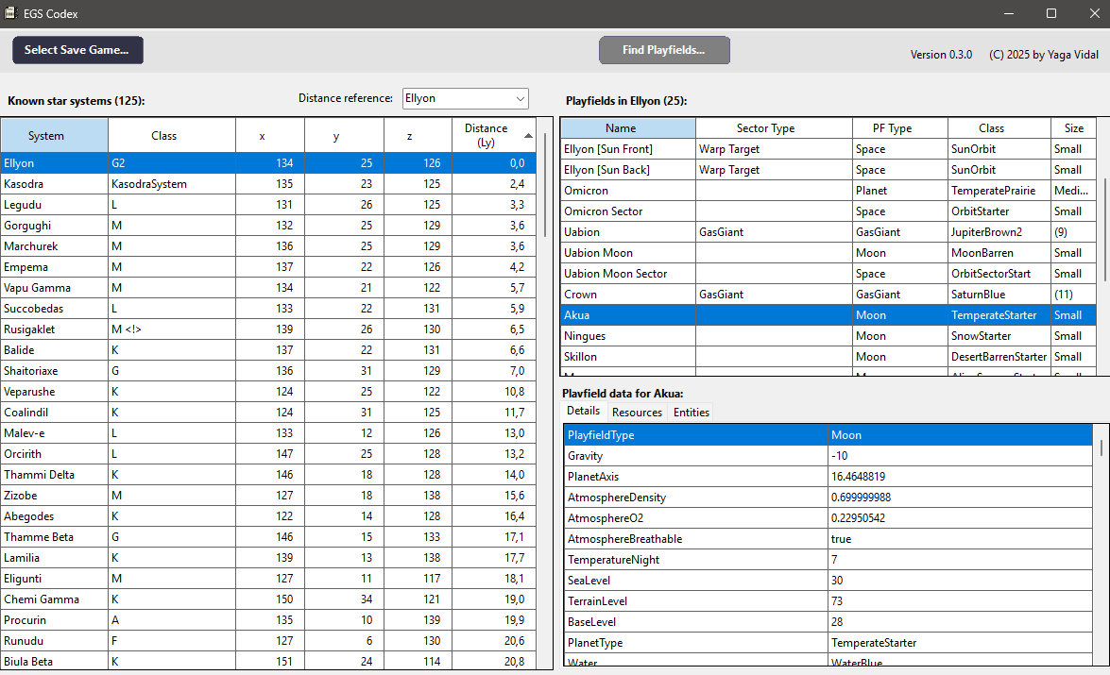Click the playfield details vertical scrollbar
The width and height of the screenshot is (1110, 675).
(1101, 447)
